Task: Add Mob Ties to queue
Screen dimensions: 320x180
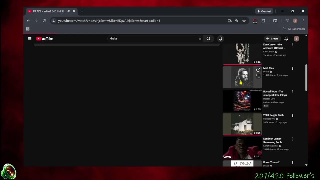Action: 258,76
